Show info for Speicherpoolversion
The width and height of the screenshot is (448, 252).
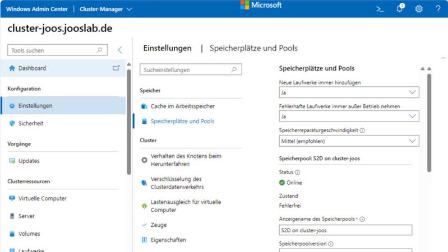click(331, 244)
